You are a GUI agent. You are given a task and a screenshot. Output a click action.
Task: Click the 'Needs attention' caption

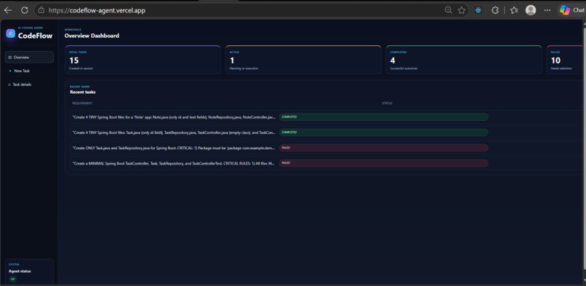click(x=561, y=68)
